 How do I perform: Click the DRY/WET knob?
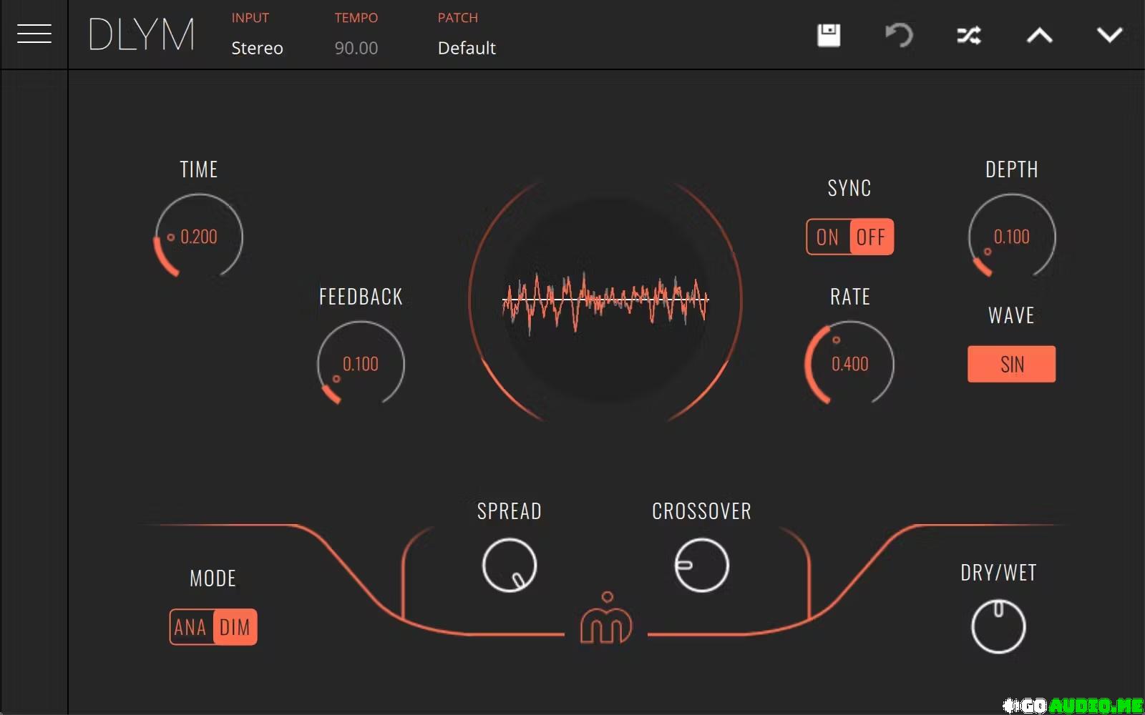click(x=998, y=627)
